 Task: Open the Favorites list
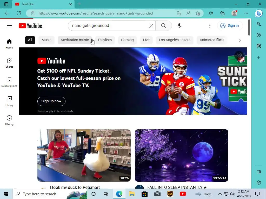(211, 13)
